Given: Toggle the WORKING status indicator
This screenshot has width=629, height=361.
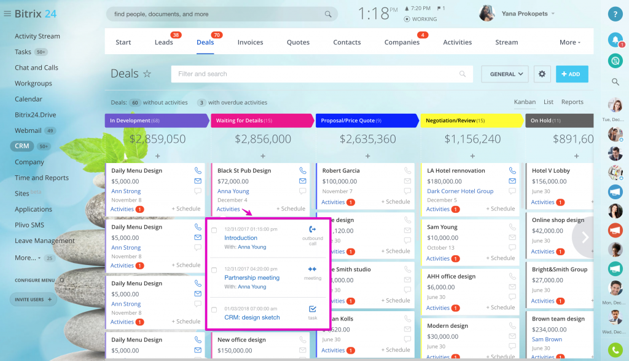Looking at the screenshot, I should tap(420, 19).
